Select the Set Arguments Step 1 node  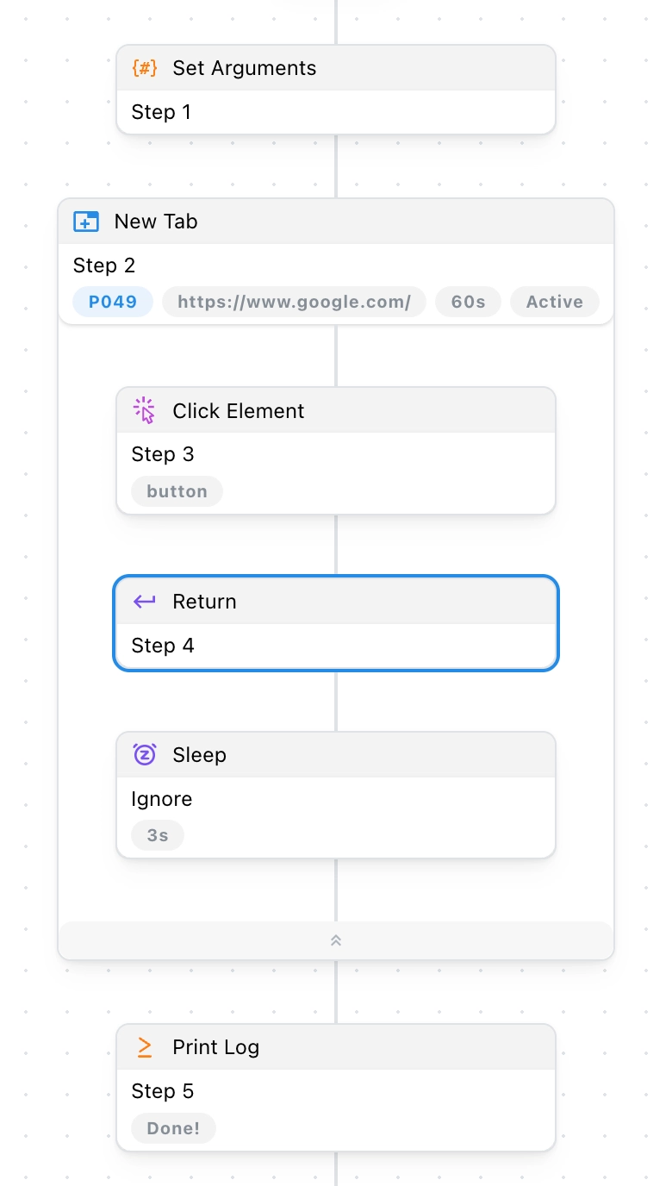coord(336,90)
